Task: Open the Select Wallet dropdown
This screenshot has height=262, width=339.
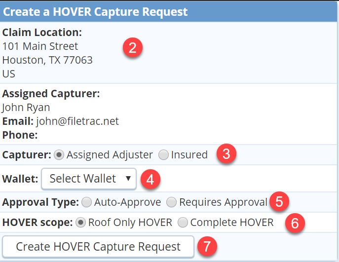Action: click(x=89, y=179)
